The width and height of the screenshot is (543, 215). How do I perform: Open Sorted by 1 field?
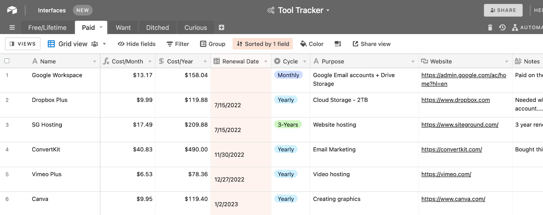(263, 44)
